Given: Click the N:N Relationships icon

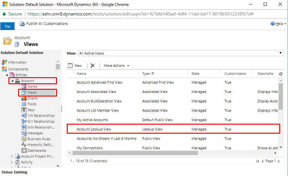Looking at the screenshot, I should click(x=24, y=127).
